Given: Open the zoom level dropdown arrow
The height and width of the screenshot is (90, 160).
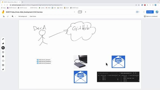Looking at the screenshot, I should (15, 16).
